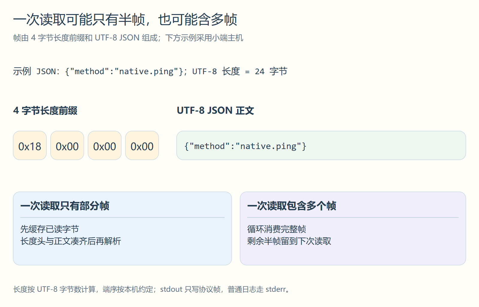The image size is (479, 307).
Task: Click the card heading 一次读取只有部分帧
Action: [x=65, y=206]
